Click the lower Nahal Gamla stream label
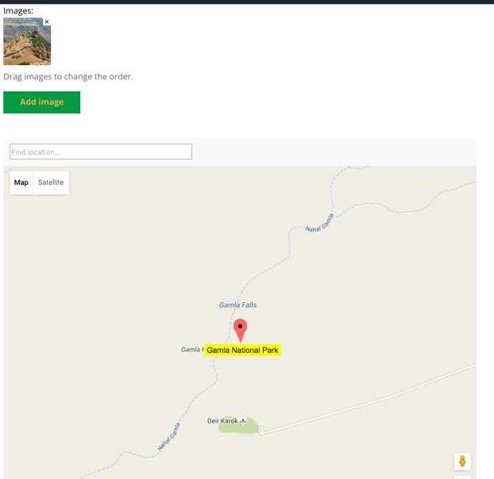The height and width of the screenshot is (479, 494). click(169, 436)
